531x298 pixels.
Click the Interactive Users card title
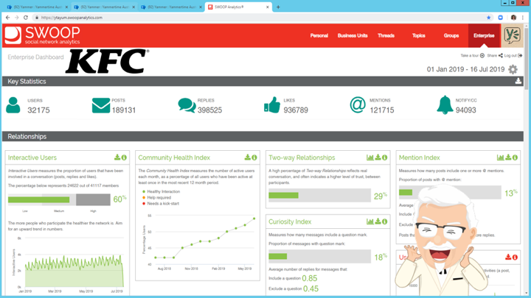[x=32, y=157]
